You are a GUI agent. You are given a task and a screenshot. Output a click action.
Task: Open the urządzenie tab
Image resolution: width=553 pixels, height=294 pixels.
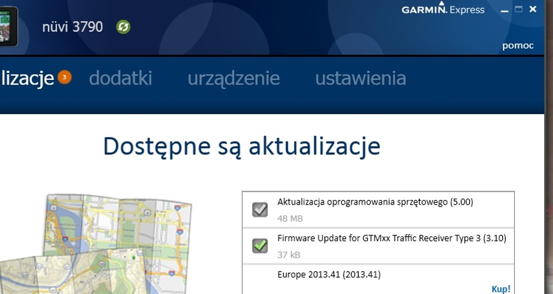click(234, 79)
